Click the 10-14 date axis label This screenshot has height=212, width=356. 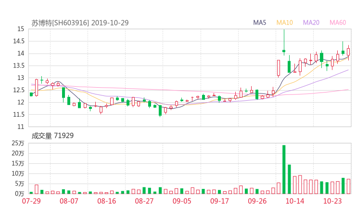pos(295,201)
